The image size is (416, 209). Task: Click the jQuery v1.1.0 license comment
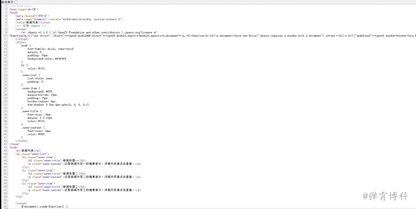(x=89, y=32)
